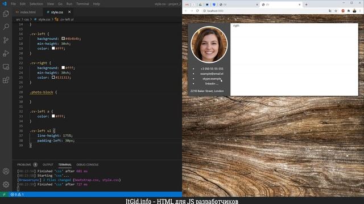The height and width of the screenshot is (204, 364).
Task: Open the Help menu
Action: pos(96,4)
